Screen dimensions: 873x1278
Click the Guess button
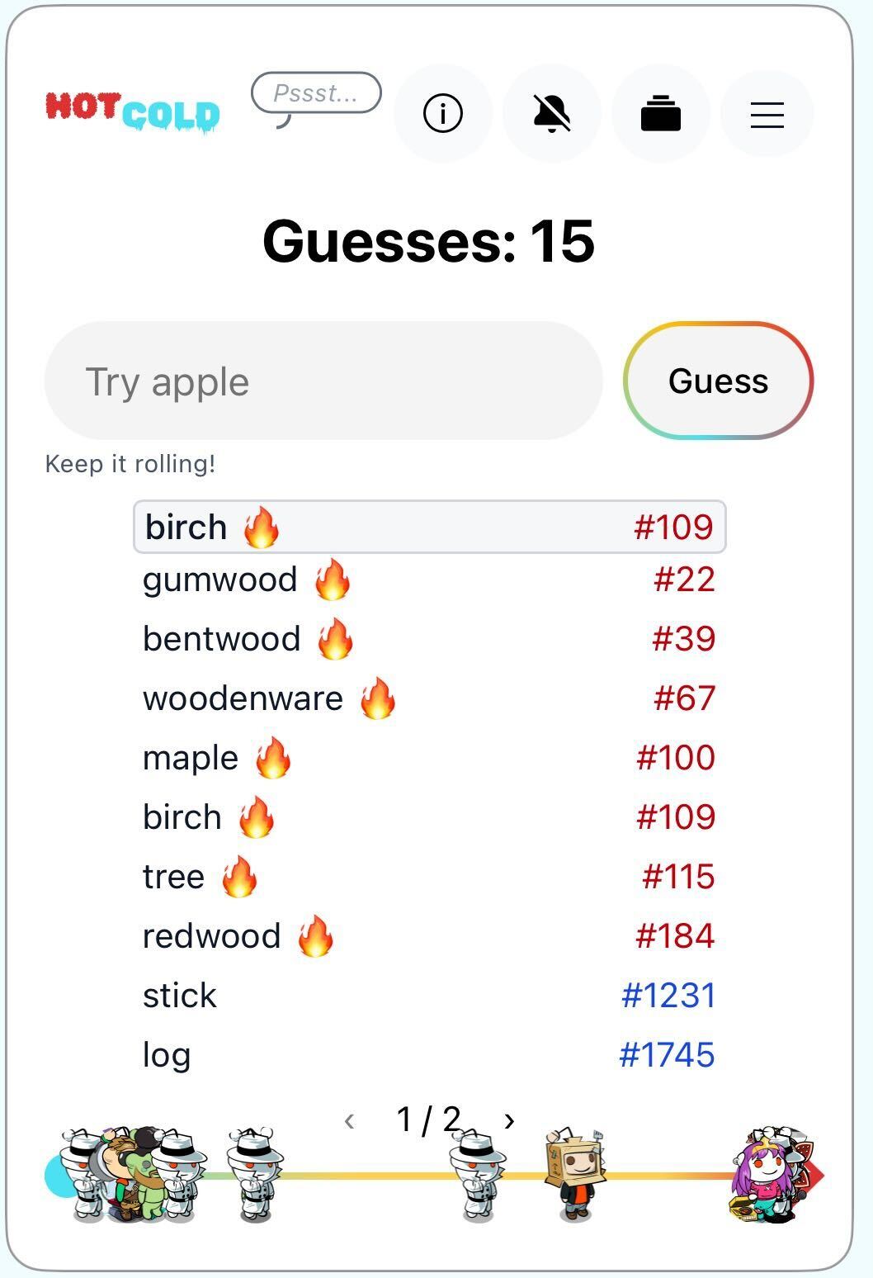tap(719, 381)
